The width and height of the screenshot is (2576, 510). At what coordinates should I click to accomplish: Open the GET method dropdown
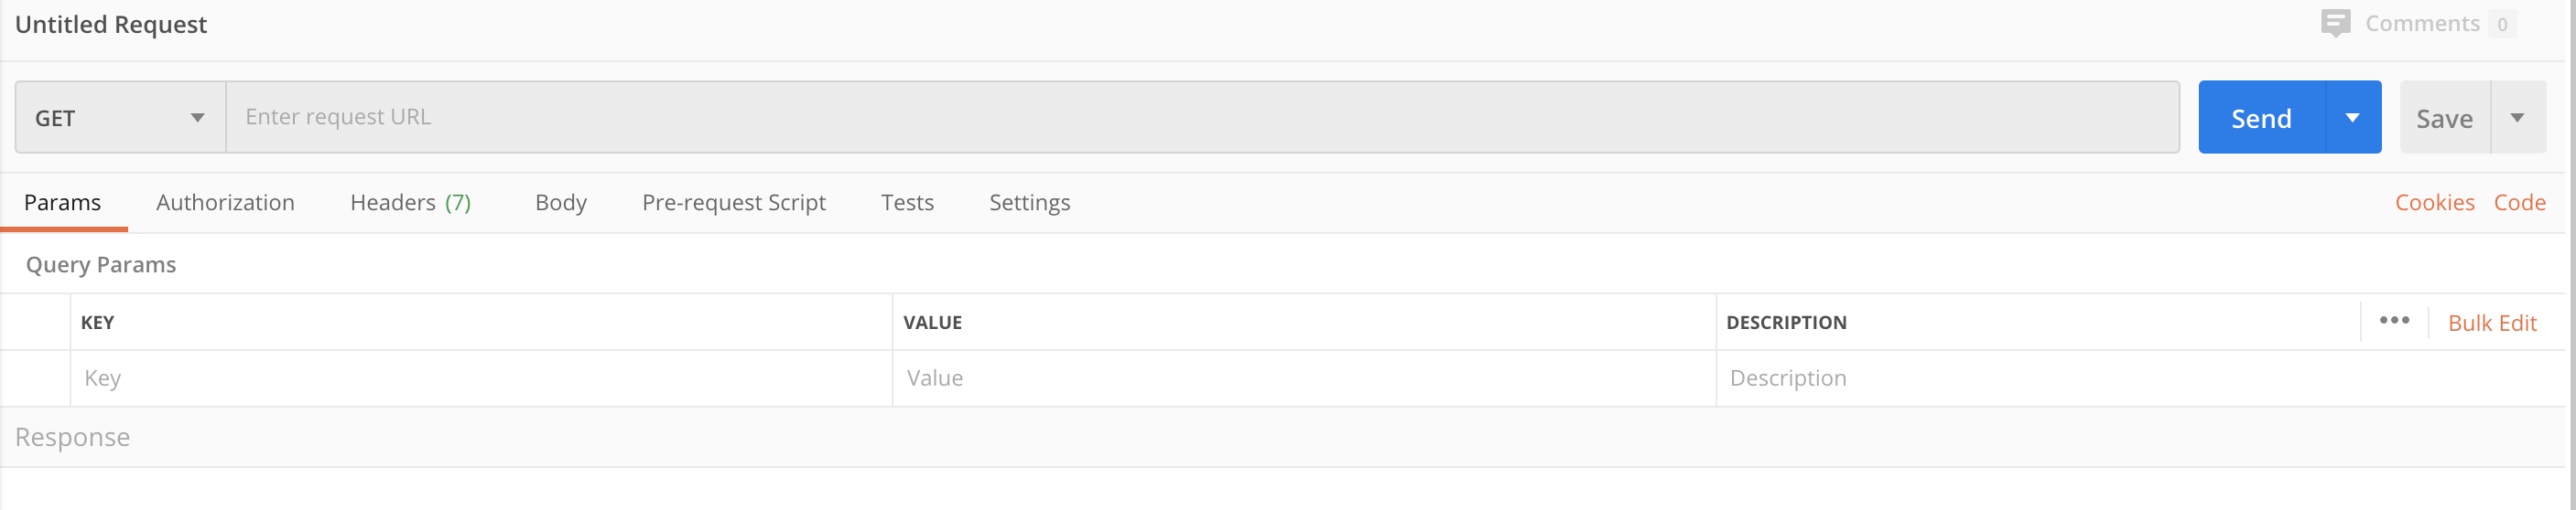[x=120, y=118]
